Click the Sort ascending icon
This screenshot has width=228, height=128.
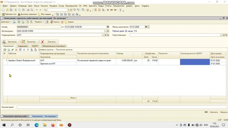coord(32,50)
